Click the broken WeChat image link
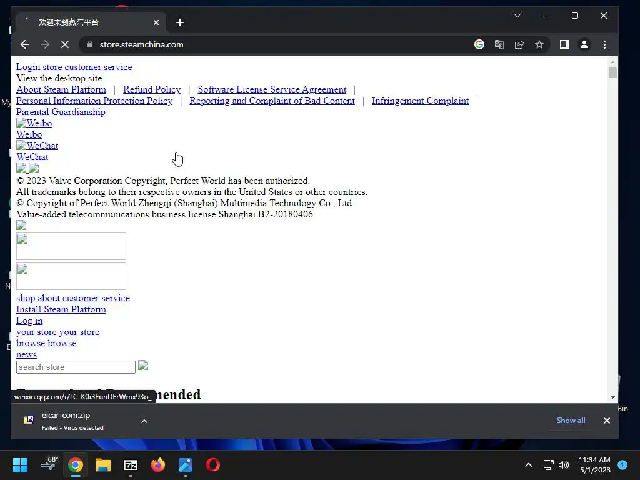 [x=37, y=146]
